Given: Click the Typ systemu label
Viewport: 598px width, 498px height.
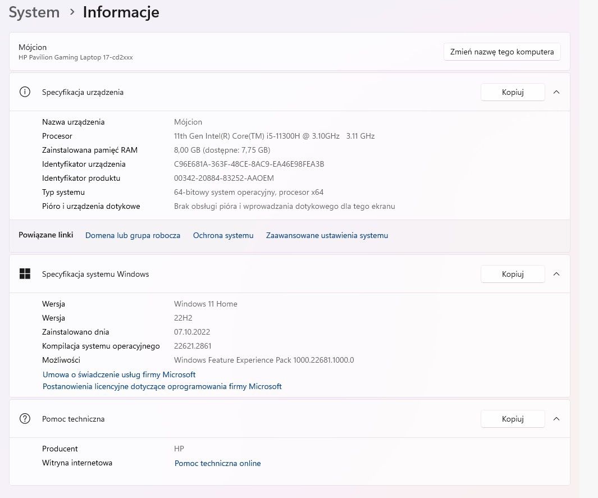Looking at the screenshot, I should (x=63, y=192).
